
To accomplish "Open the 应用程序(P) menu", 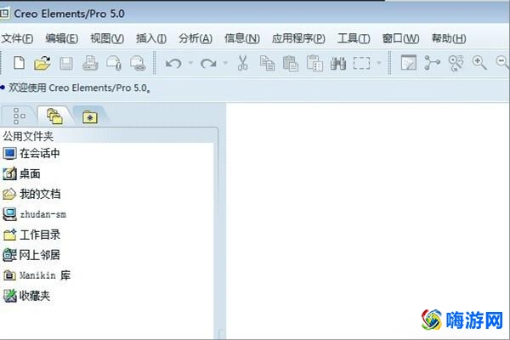I will [x=298, y=39].
